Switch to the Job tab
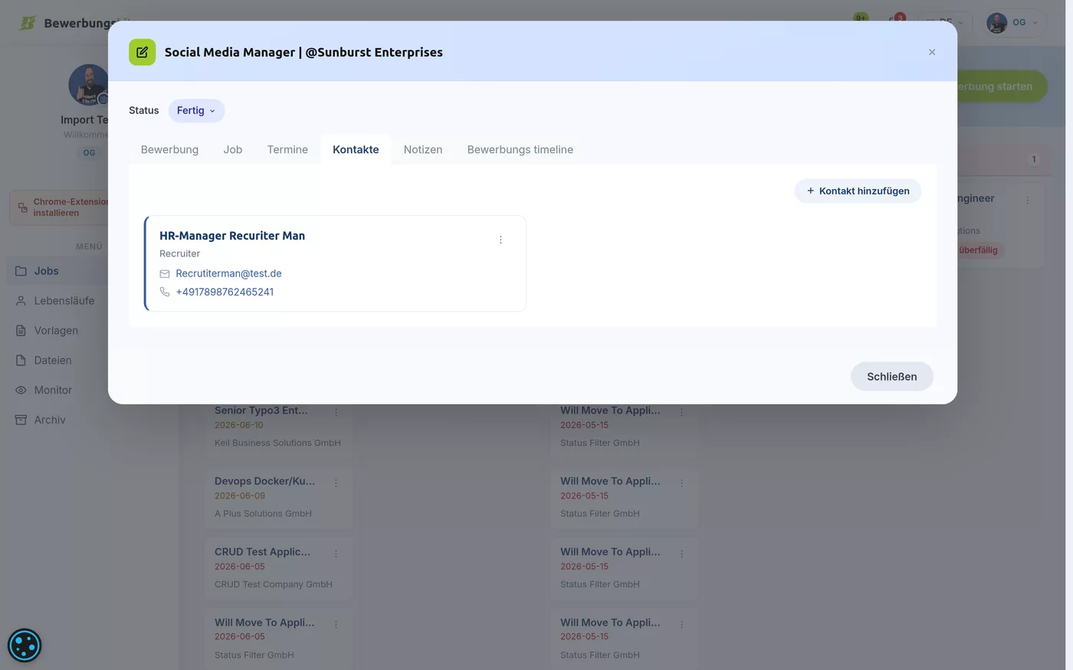1073x670 pixels. click(233, 149)
